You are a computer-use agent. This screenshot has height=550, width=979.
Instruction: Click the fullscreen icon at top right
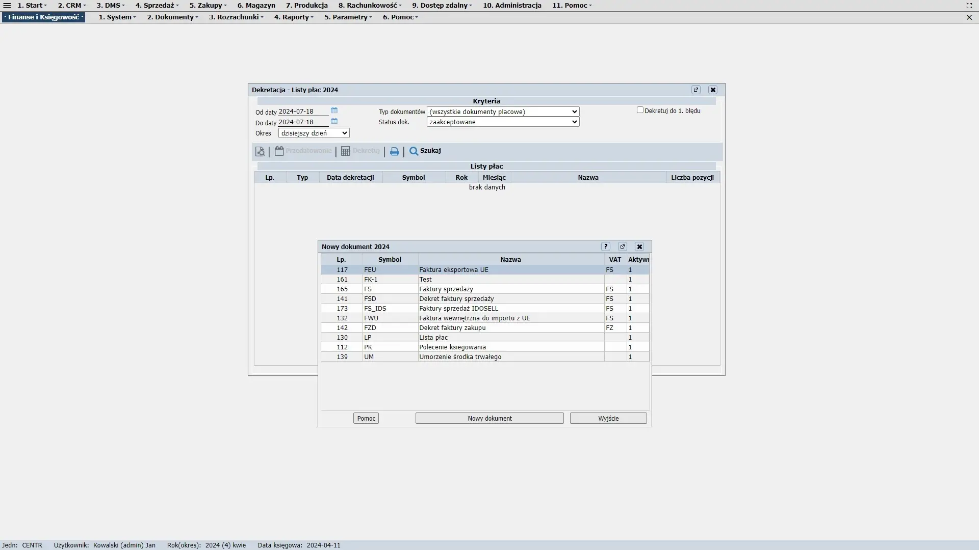point(969,6)
